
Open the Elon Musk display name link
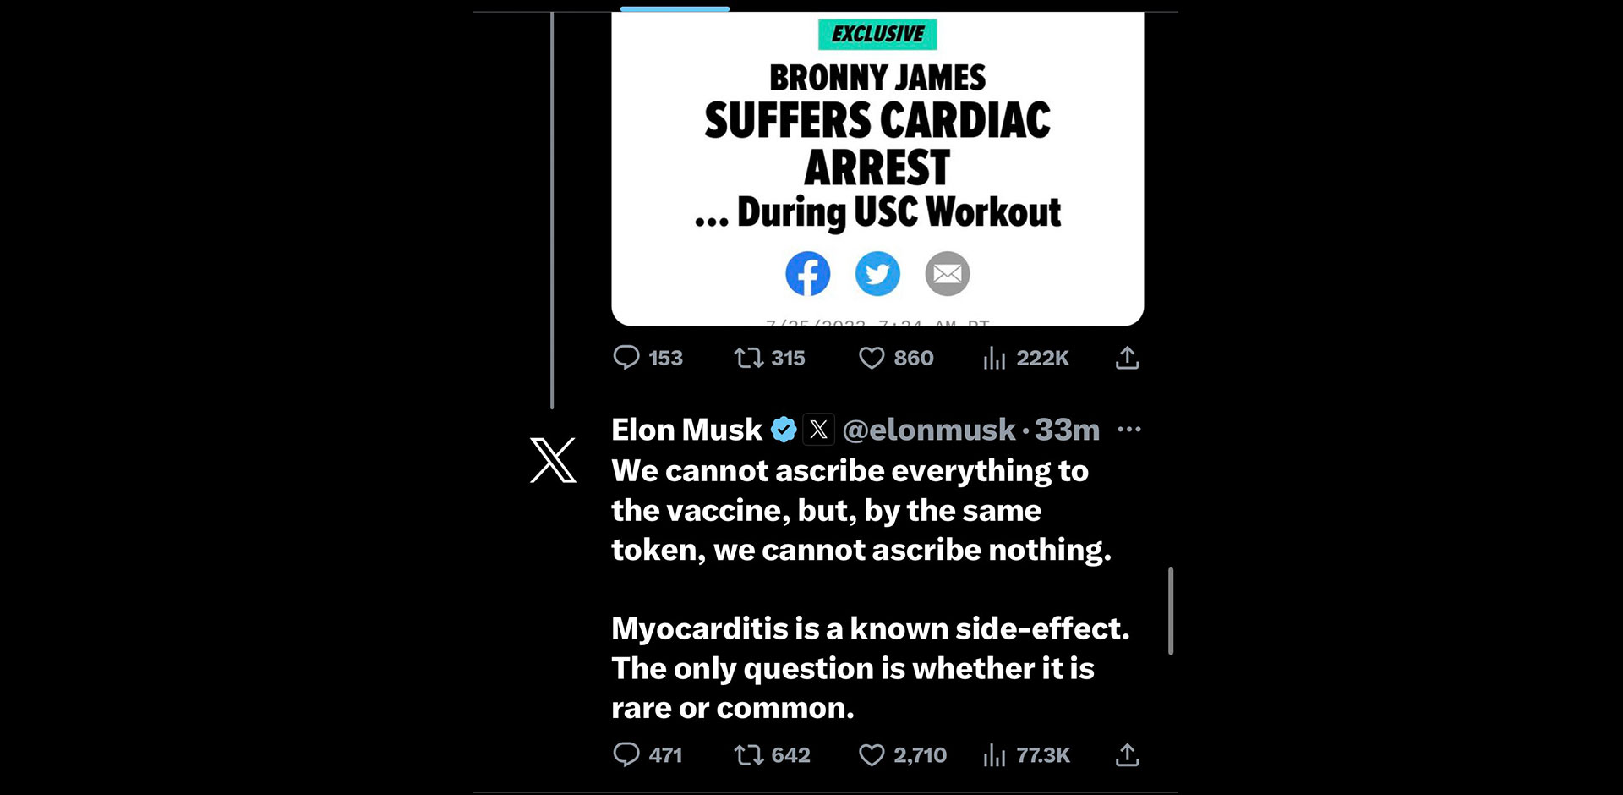(x=686, y=430)
